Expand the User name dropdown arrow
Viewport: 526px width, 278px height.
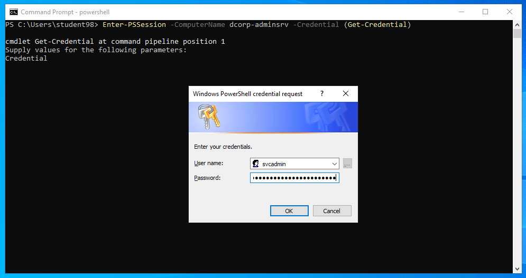[x=334, y=164]
